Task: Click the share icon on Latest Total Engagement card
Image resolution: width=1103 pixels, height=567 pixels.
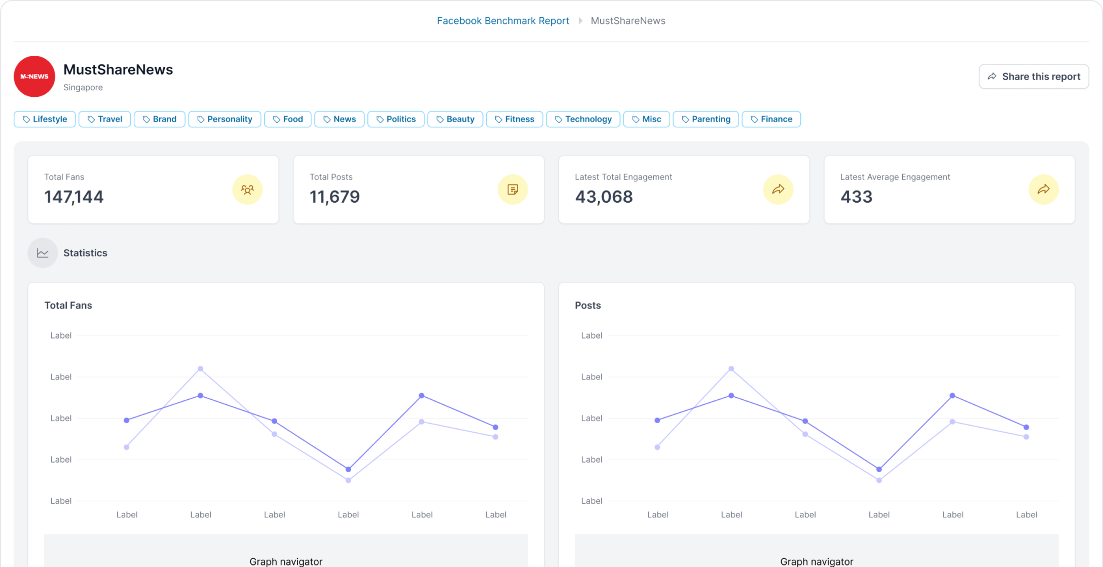Action: pyautogui.click(x=779, y=190)
